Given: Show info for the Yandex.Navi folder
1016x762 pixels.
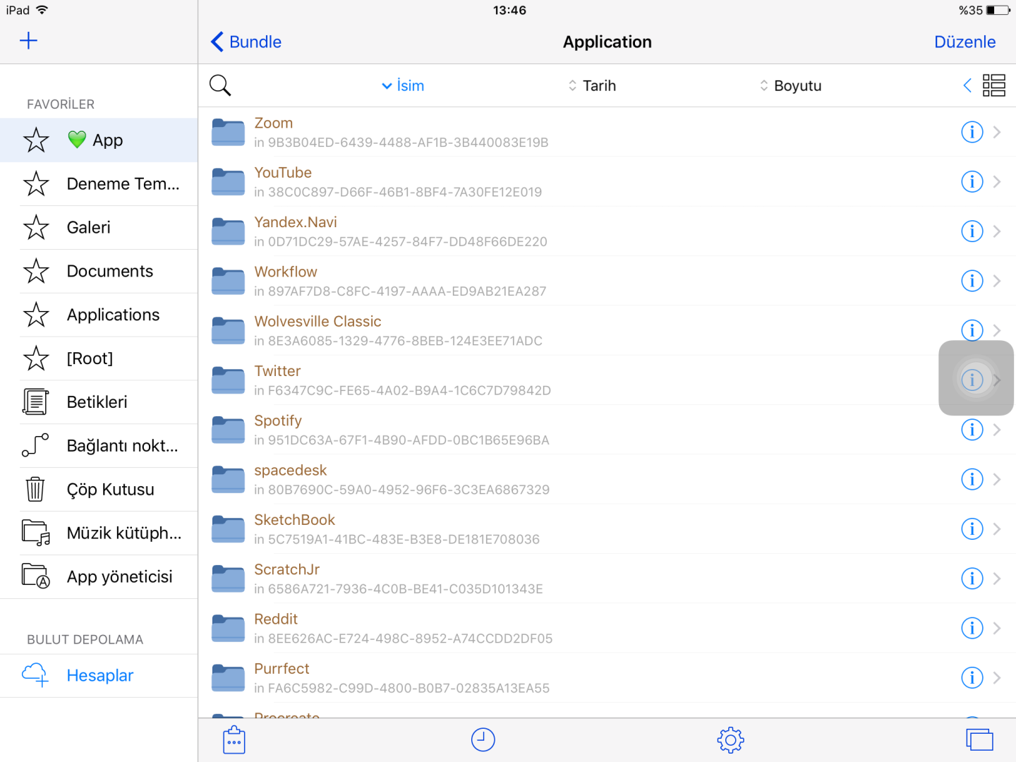Looking at the screenshot, I should [x=972, y=231].
